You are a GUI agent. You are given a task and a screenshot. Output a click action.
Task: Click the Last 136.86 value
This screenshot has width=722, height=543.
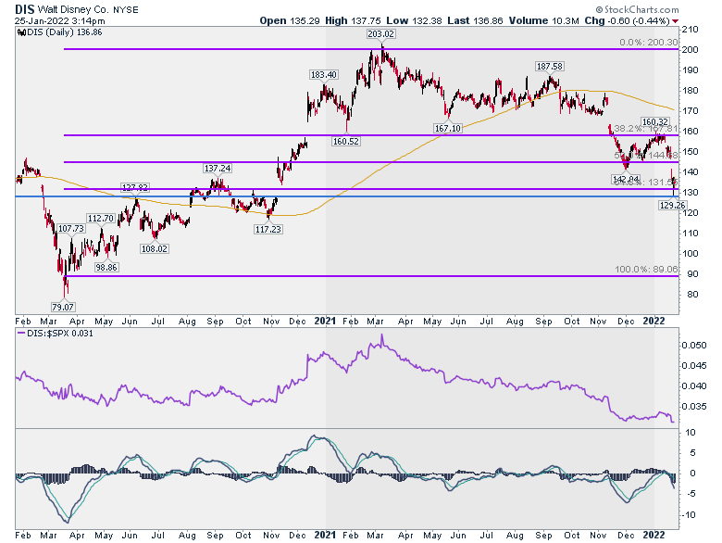pos(475,20)
